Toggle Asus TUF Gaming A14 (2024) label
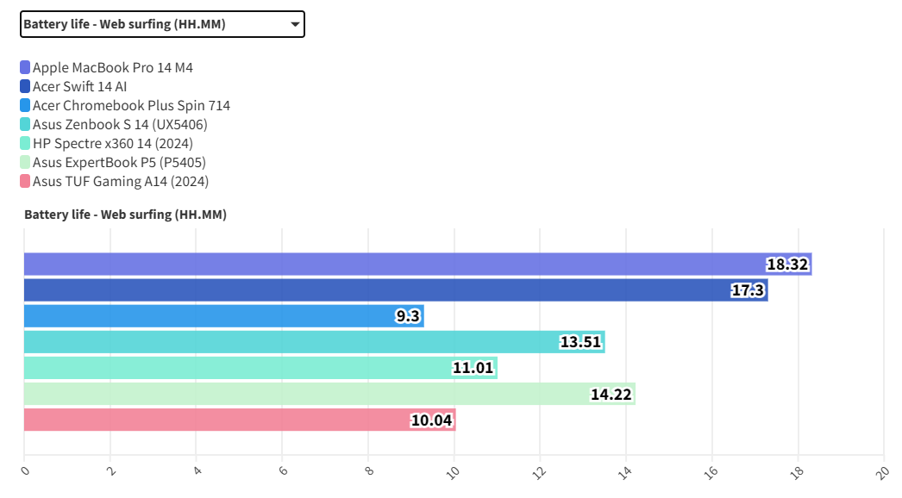This screenshot has width=902, height=498. pyautogui.click(x=121, y=181)
